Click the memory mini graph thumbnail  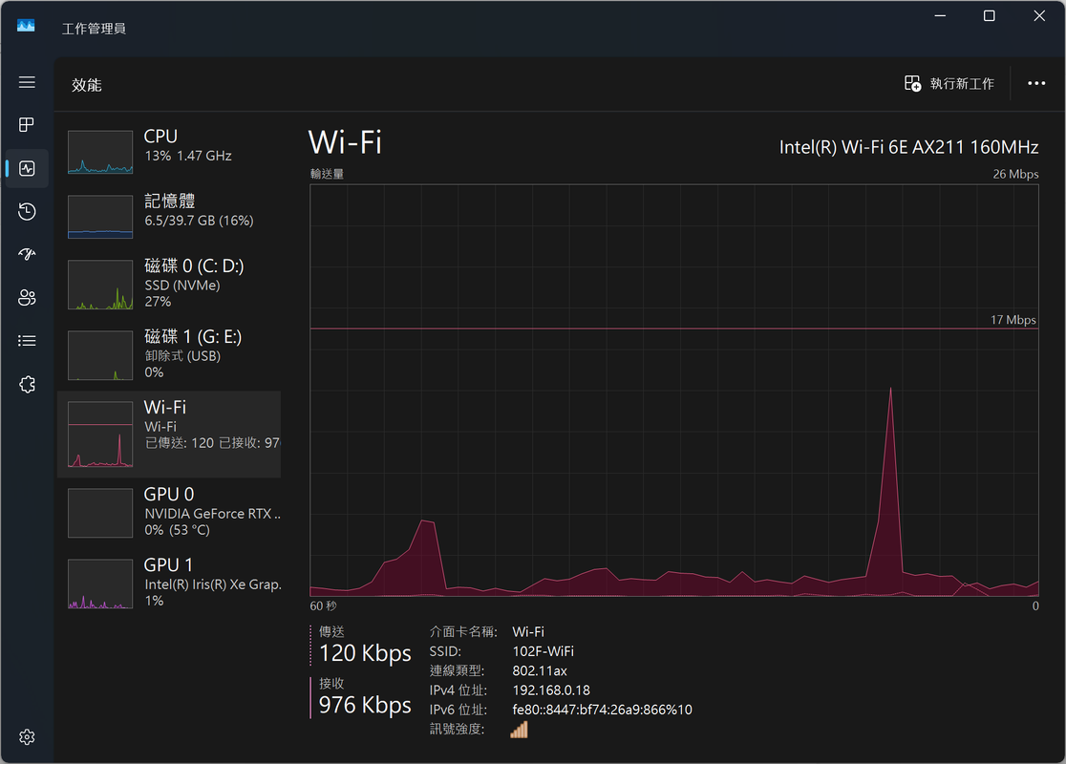[x=100, y=217]
